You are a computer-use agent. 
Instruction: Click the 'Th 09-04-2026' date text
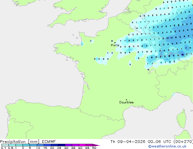pyautogui.click(x=128, y=142)
